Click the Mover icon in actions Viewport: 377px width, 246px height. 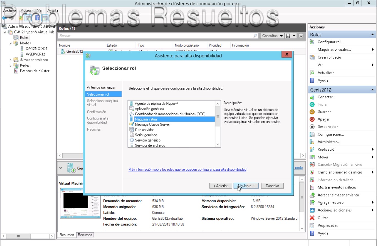pyautogui.click(x=312, y=157)
